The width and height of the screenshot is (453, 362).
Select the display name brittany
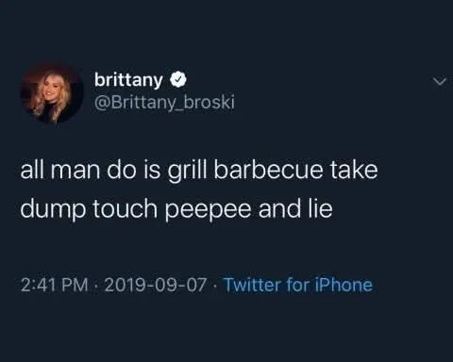[x=128, y=80]
